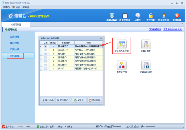The width and height of the screenshot is (186, 130).
Task: Open the 设置启用的功能模块 link
Action: [x=173, y=29]
